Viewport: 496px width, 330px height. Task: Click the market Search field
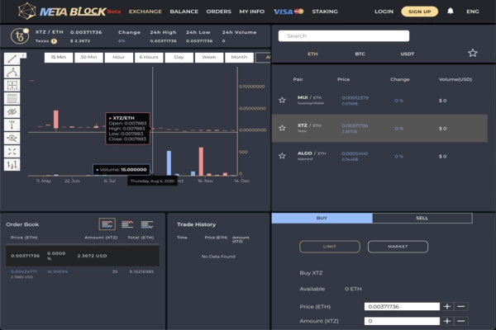pos(344,36)
